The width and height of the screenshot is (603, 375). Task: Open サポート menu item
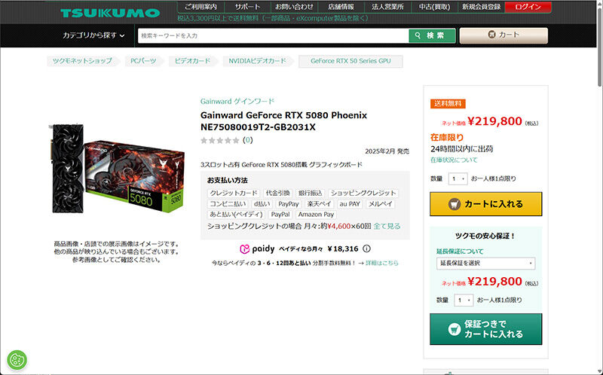pyautogui.click(x=247, y=7)
